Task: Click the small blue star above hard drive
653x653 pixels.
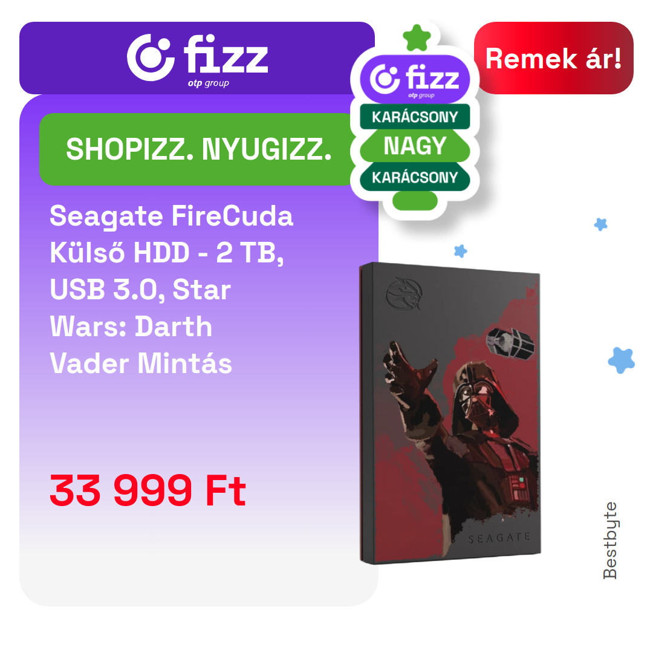Action: click(460, 251)
